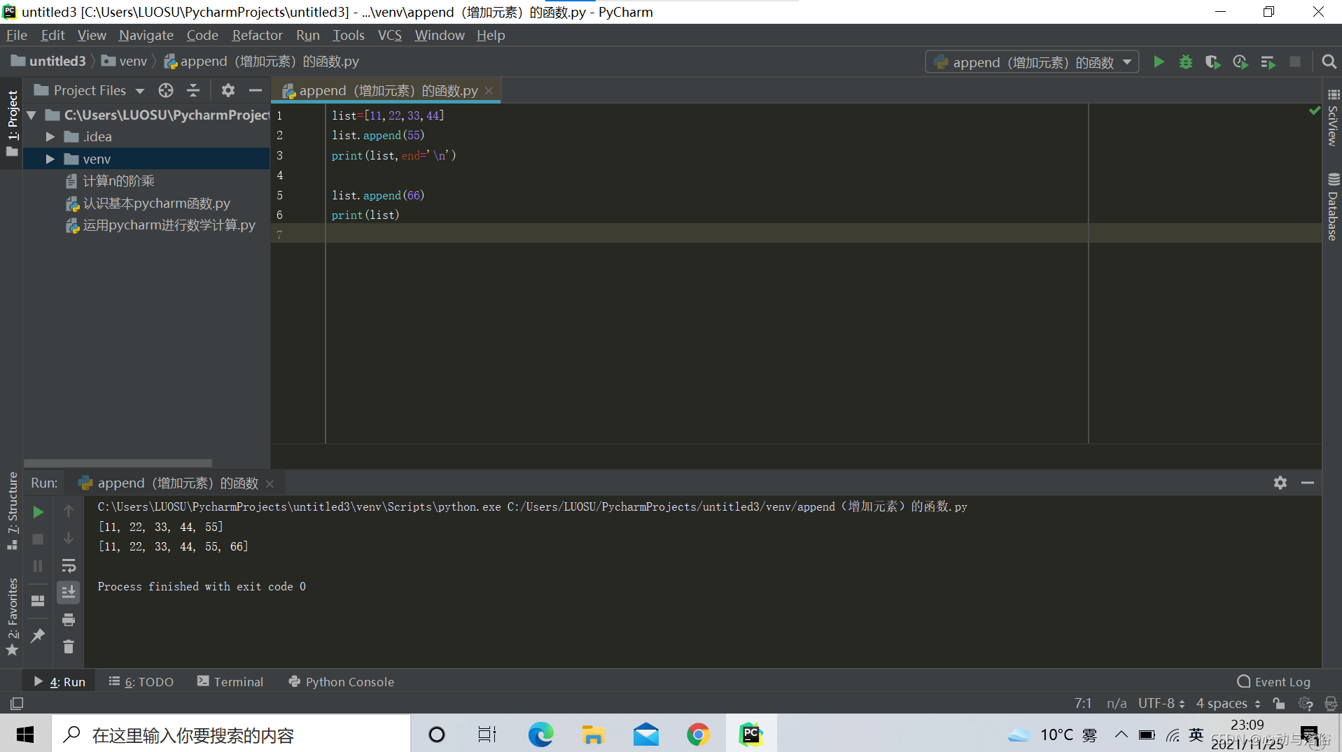Open the VCS menu
The height and width of the screenshot is (752, 1342).
(389, 35)
